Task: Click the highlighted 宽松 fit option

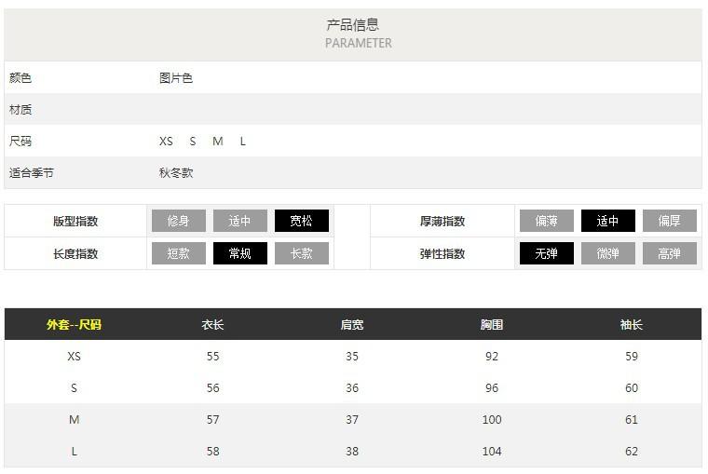Action: (x=301, y=221)
